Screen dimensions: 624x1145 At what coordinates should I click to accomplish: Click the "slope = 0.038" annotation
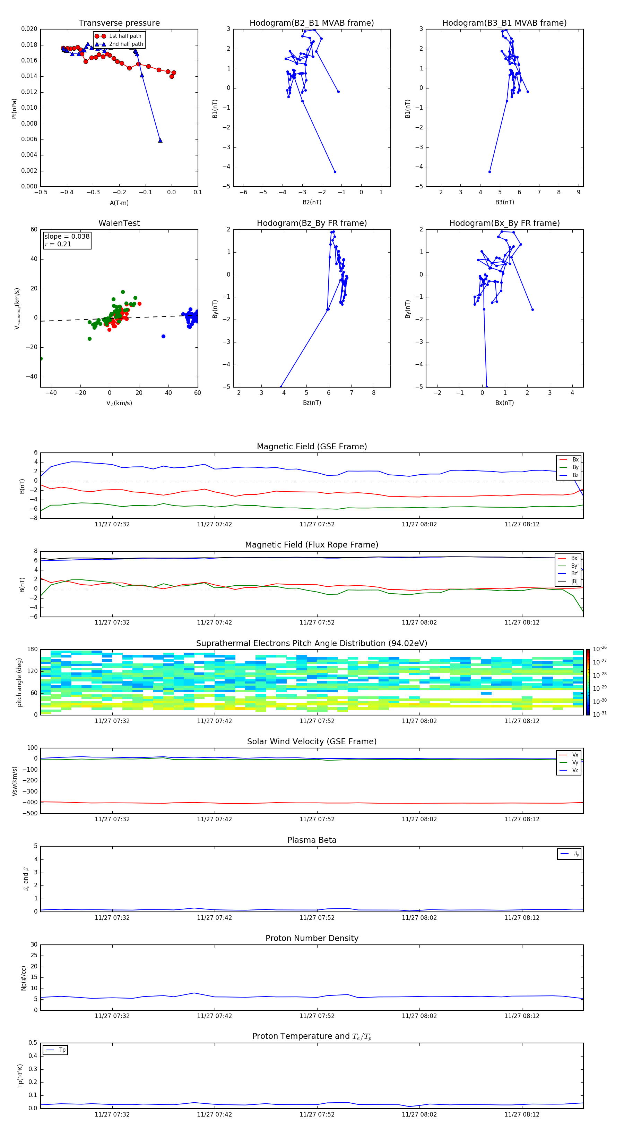coord(67,237)
